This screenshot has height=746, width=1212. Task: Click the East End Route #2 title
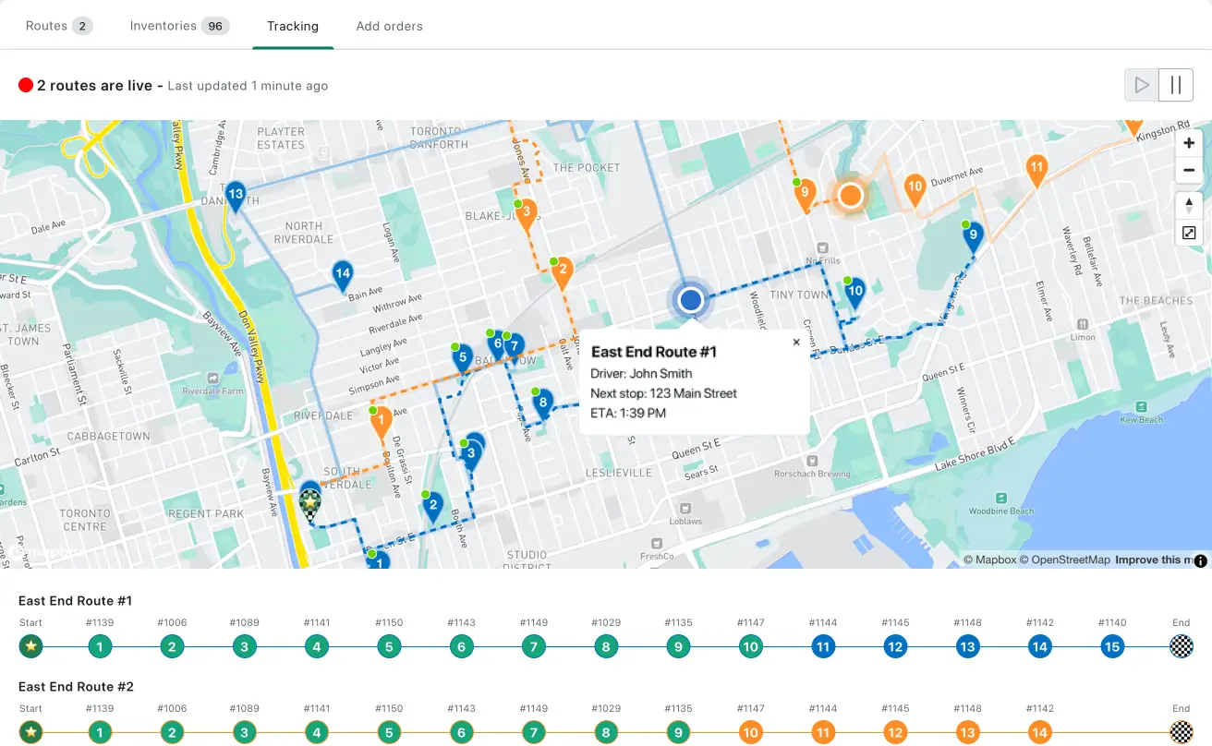[x=76, y=687]
